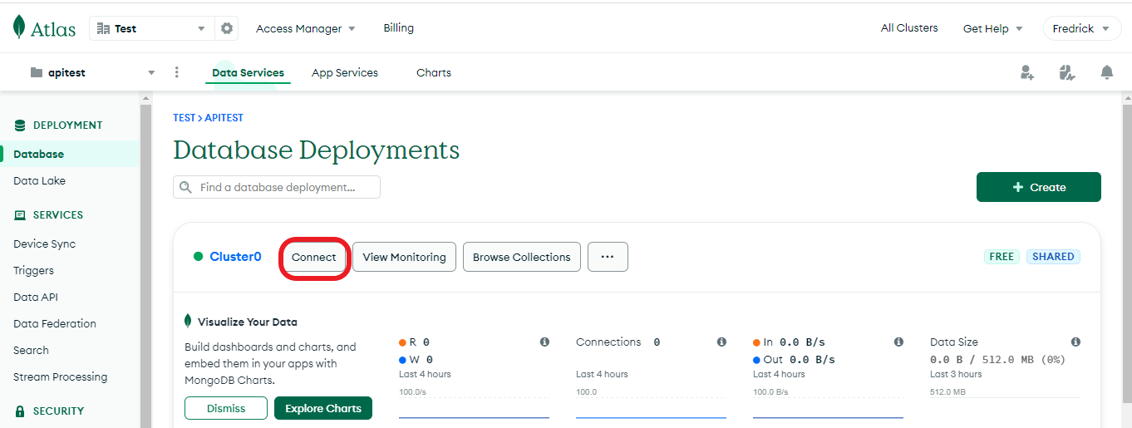The image size is (1132, 428).
Task: Open Cluster0 more options ellipsis button
Action: pos(608,257)
